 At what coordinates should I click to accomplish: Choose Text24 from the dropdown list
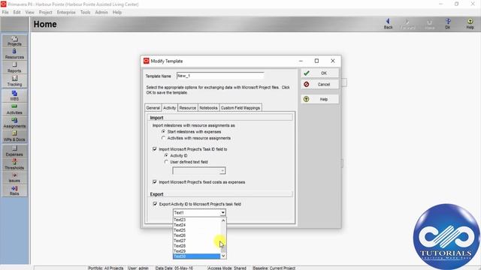[197, 225]
